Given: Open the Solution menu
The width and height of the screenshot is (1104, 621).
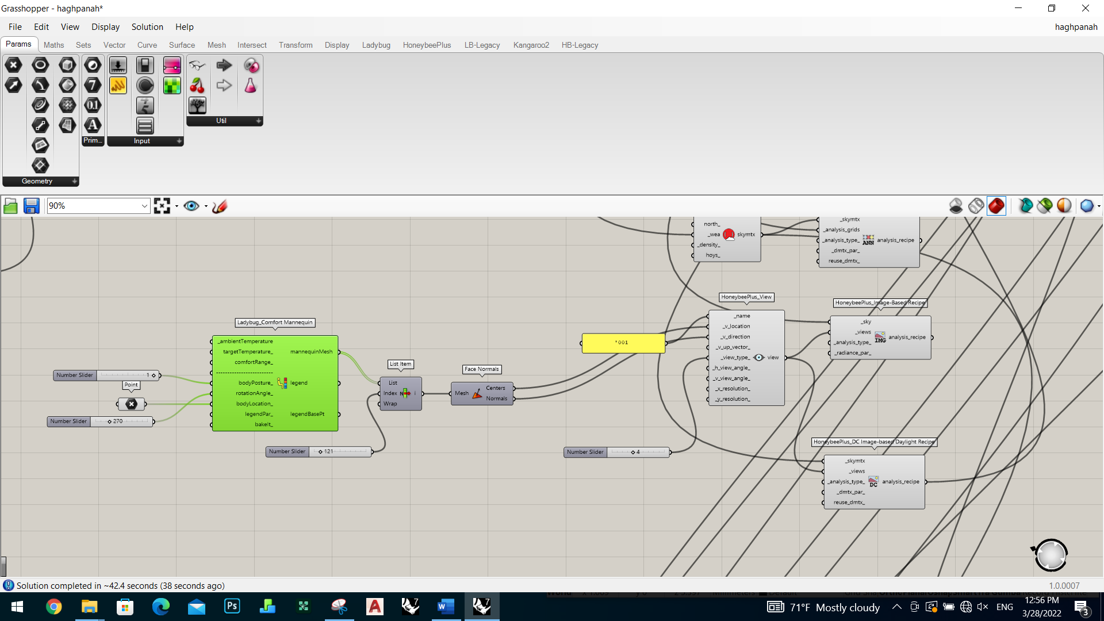Looking at the screenshot, I should click(x=147, y=27).
